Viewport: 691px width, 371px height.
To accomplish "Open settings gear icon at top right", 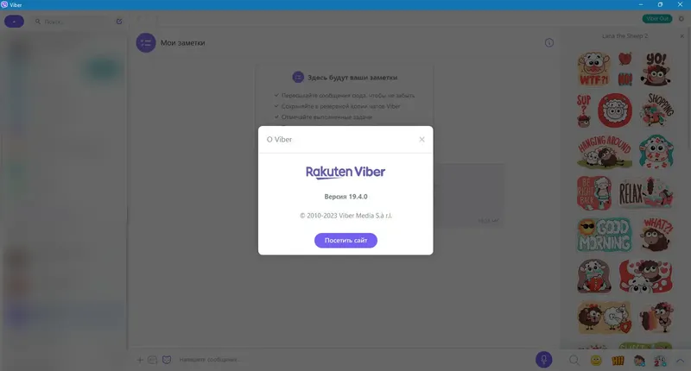I will pyautogui.click(x=681, y=19).
